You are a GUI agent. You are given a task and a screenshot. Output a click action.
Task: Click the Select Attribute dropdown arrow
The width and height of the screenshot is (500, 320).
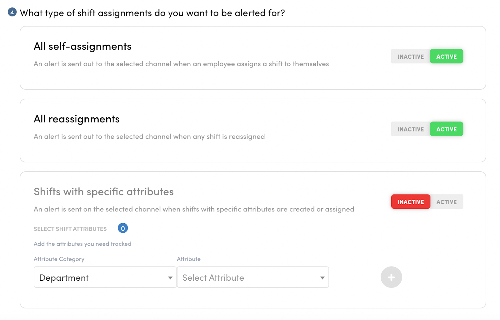[322, 277]
